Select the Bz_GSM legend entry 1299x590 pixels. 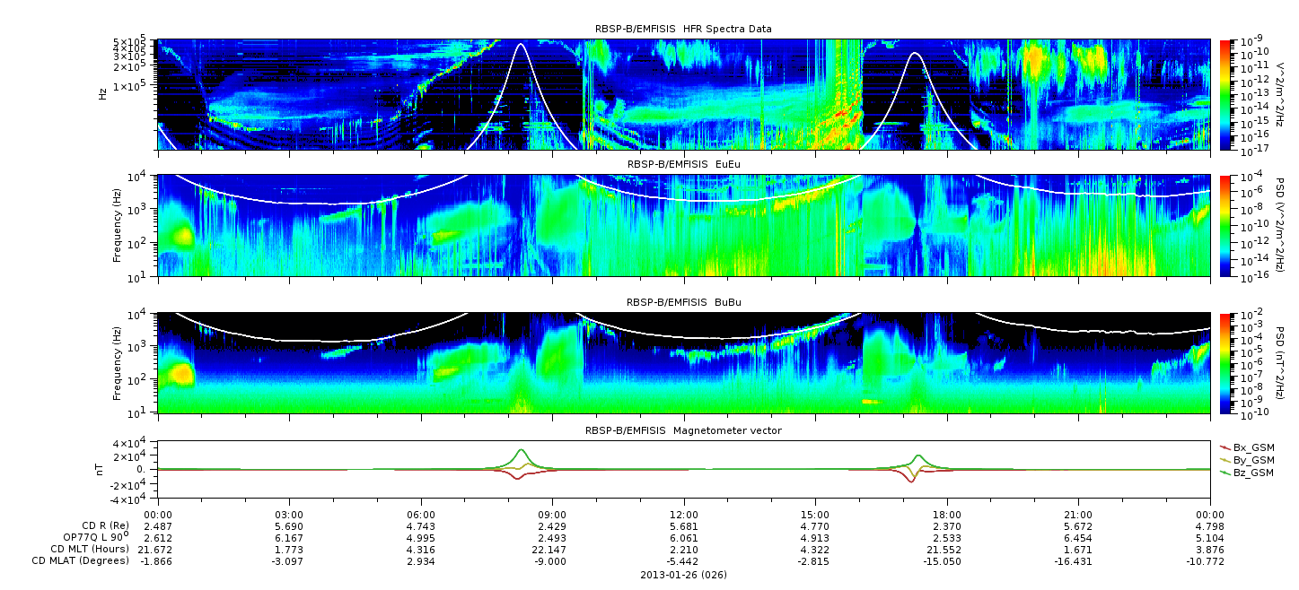tap(1246, 473)
